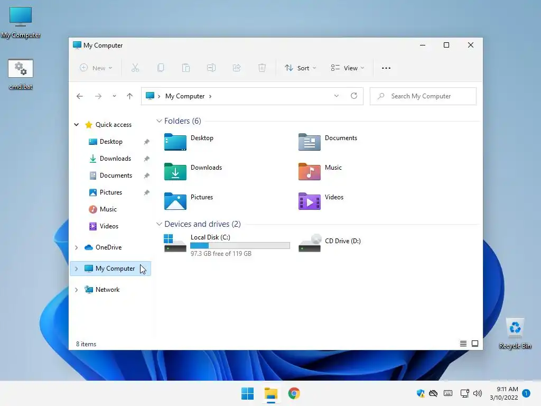Open Documents in Quick access

pyautogui.click(x=116, y=176)
